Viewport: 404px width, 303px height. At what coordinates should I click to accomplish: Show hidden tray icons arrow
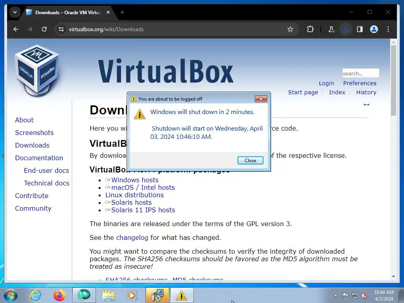[335, 295]
